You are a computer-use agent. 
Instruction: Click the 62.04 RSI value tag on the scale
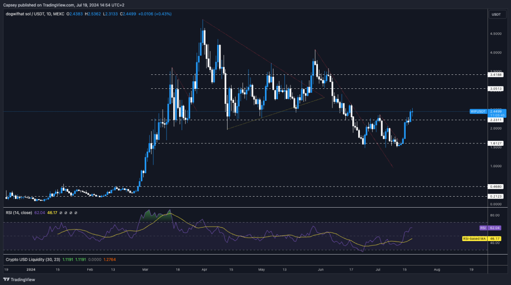tap(495, 228)
